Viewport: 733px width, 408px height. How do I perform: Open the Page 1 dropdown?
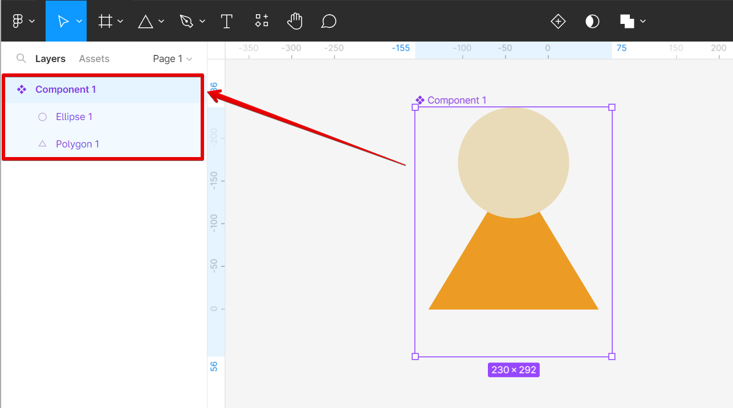[173, 59]
